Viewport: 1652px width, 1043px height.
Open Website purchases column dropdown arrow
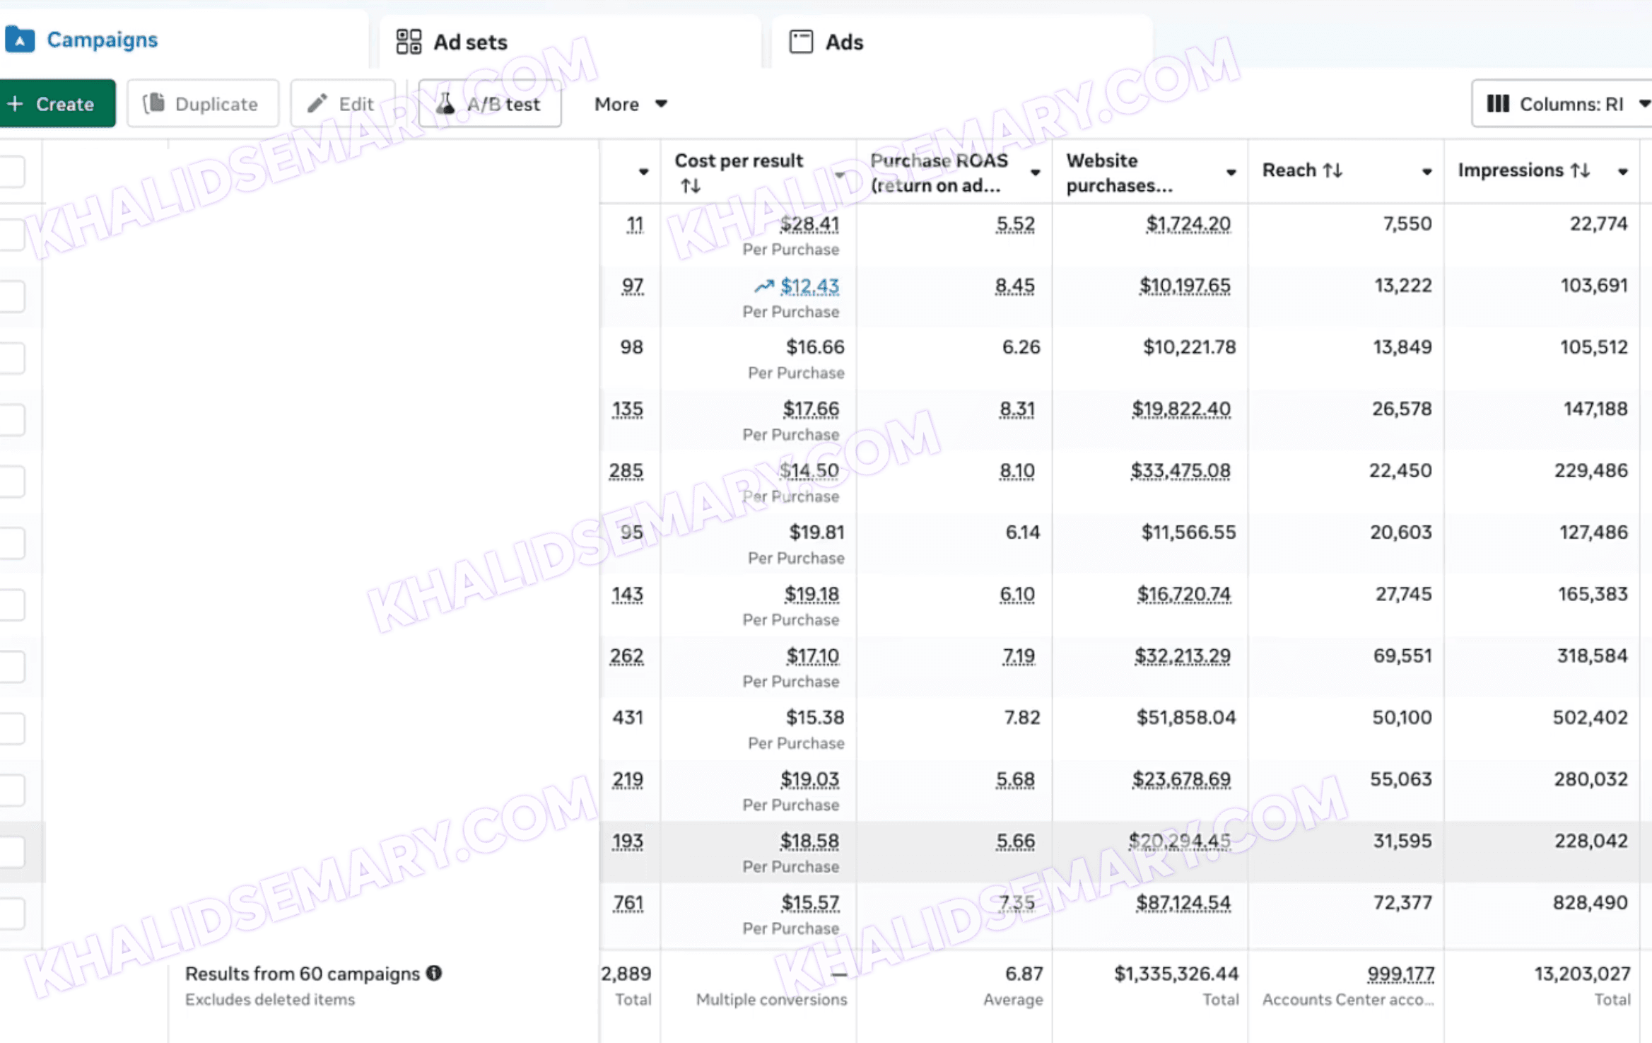coord(1231,173)
